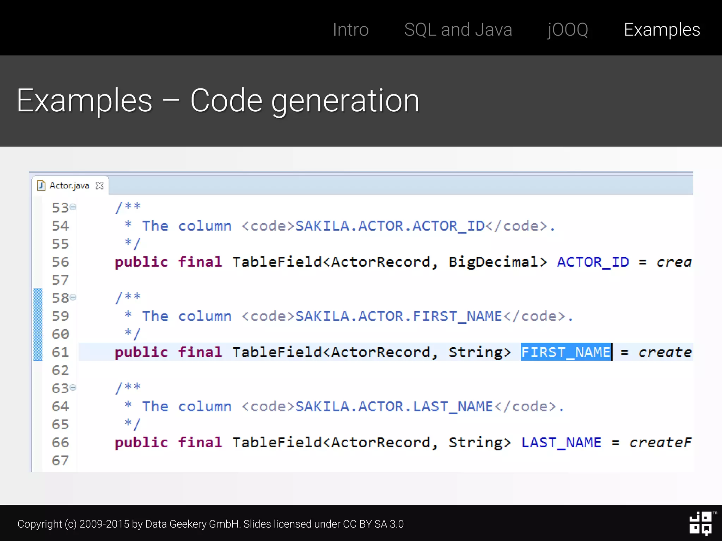Go to the SQL and Java section
The height and width of the screenshot is (541, 722).
(x=458, y=30)
